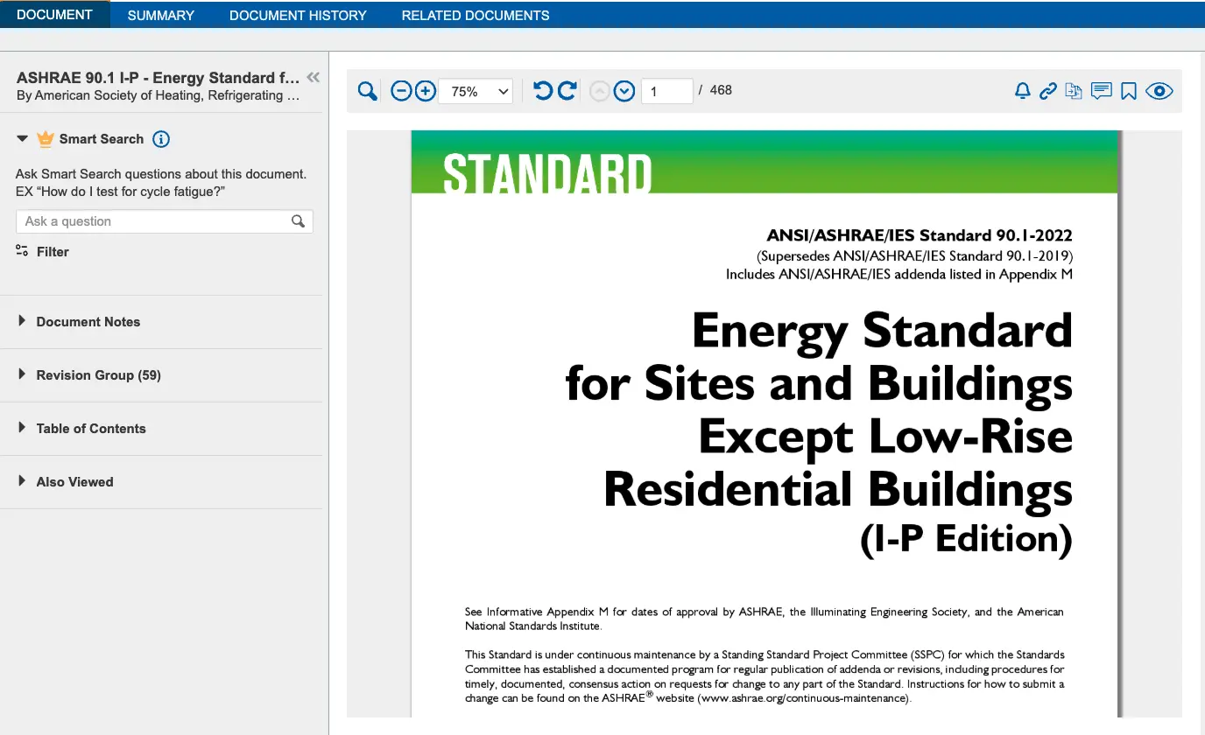Open the Smart Search info icon
The width and height of the screenshot is (1205, 735).
(x=161, y=139)
